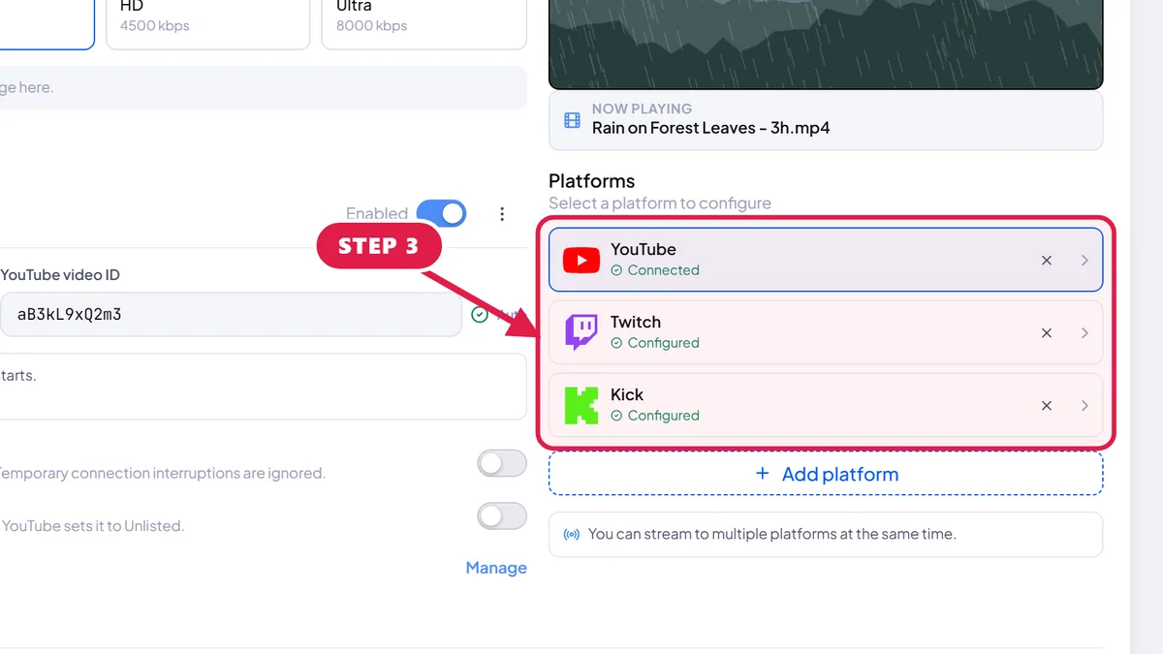The width and height of the screenshot is (1163, 654).
Task: Click the Twitch Configured status text
Action: click(x=663, y=343)
